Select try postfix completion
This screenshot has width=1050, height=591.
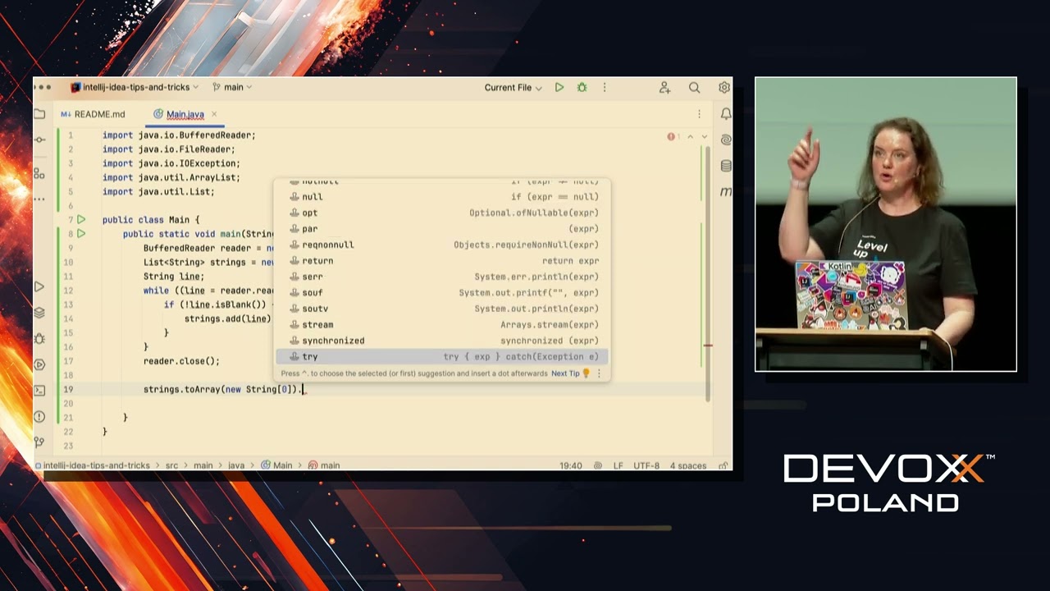(442, 357)
